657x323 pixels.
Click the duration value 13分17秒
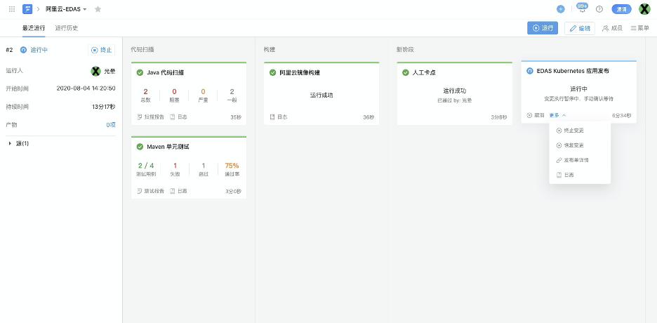[103, 107]
